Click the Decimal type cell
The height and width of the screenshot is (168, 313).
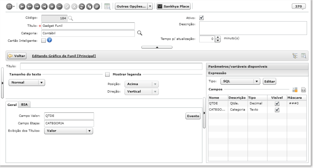click(x=257, y=103)
